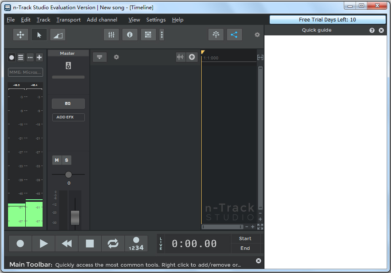
Task: Open the Edit menu
Action: tap(26, 20)
